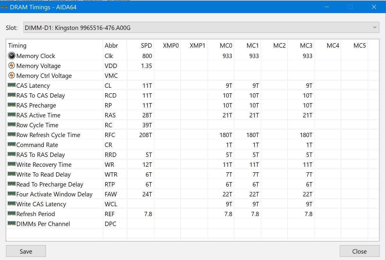Click the Timing column header
This screenshot has width=386, height=260.
[17, 46]
